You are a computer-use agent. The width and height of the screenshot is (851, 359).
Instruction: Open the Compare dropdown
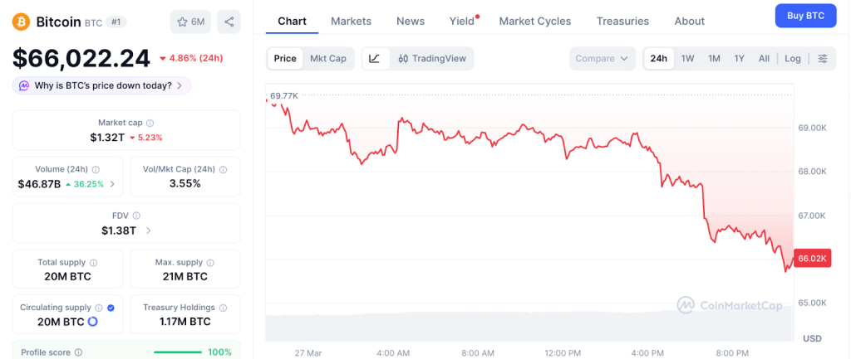[603, 58]
